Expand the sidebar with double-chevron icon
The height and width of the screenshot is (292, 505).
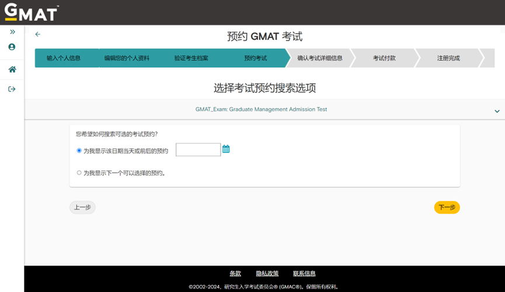(12, 32)
